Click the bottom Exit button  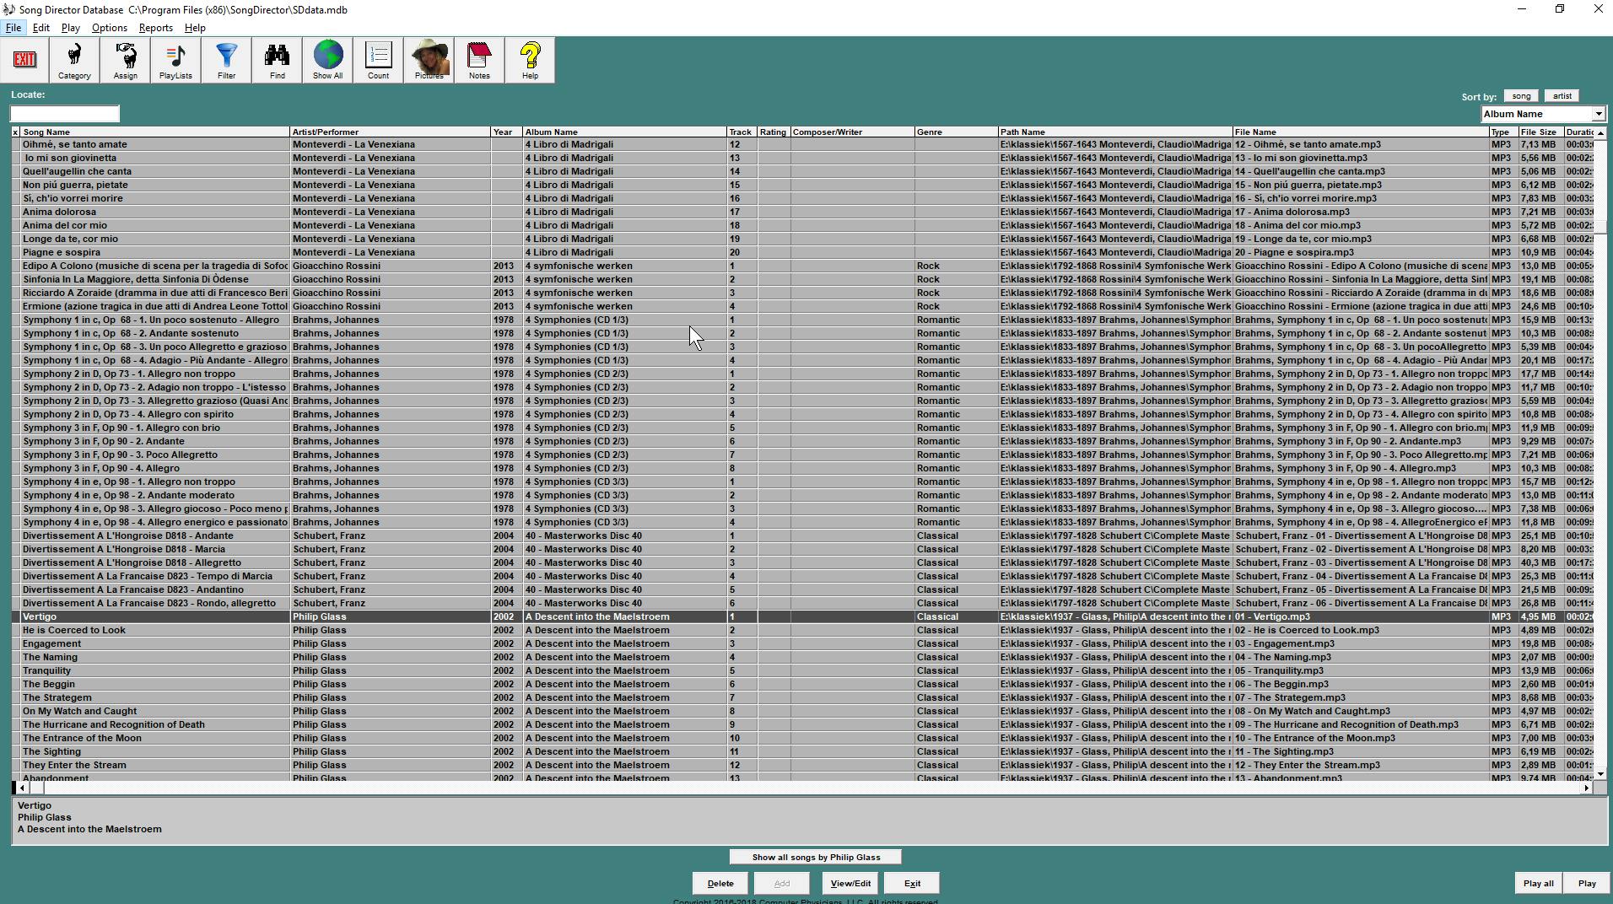[912, 883]
